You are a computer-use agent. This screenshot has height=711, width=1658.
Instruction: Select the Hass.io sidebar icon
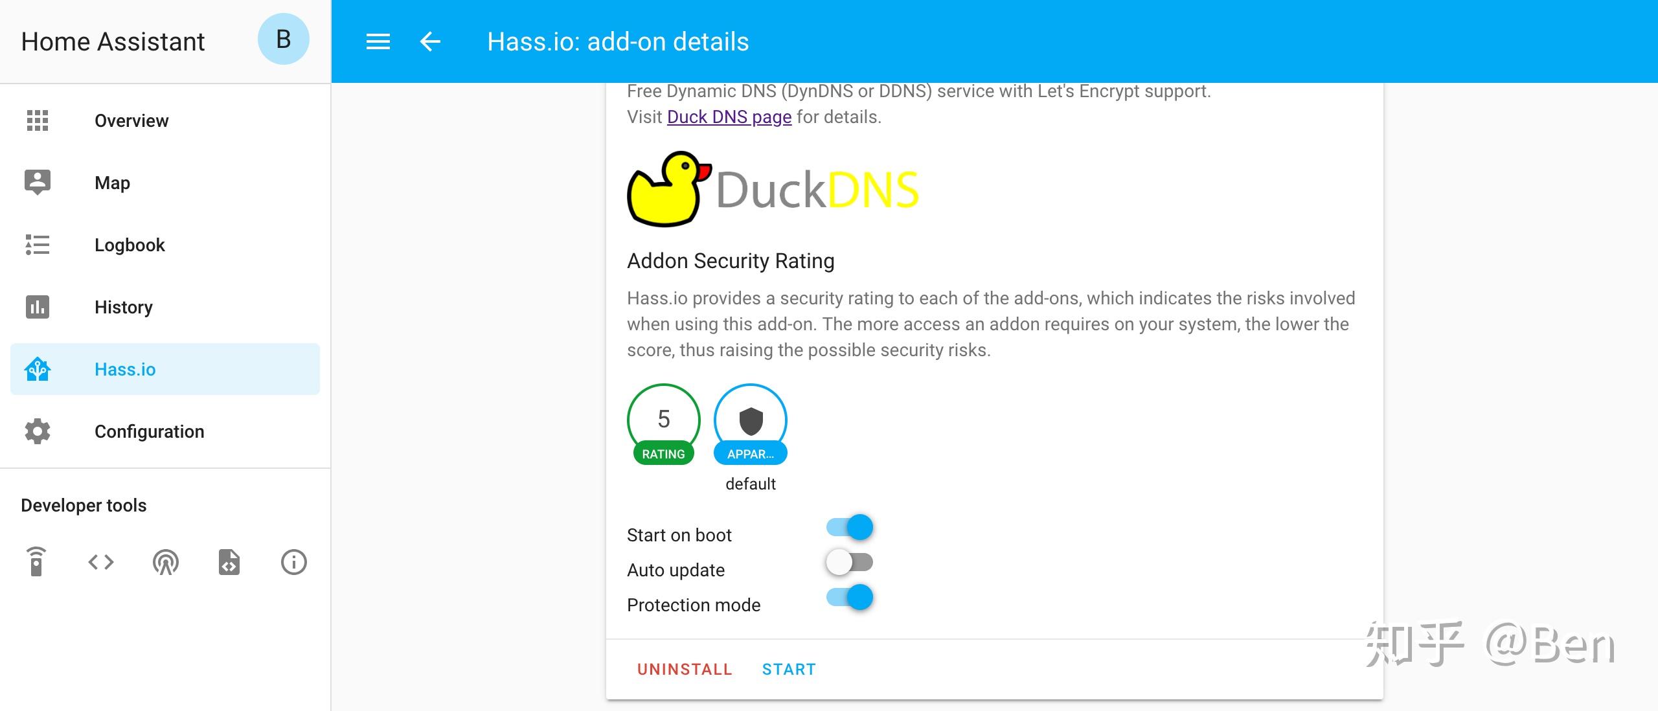tap(37, 369)
